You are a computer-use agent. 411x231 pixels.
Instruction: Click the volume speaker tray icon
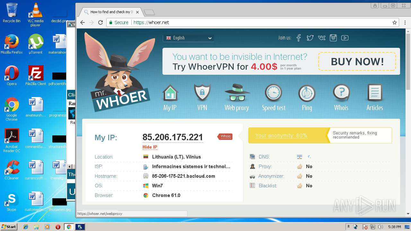point(381,227)
